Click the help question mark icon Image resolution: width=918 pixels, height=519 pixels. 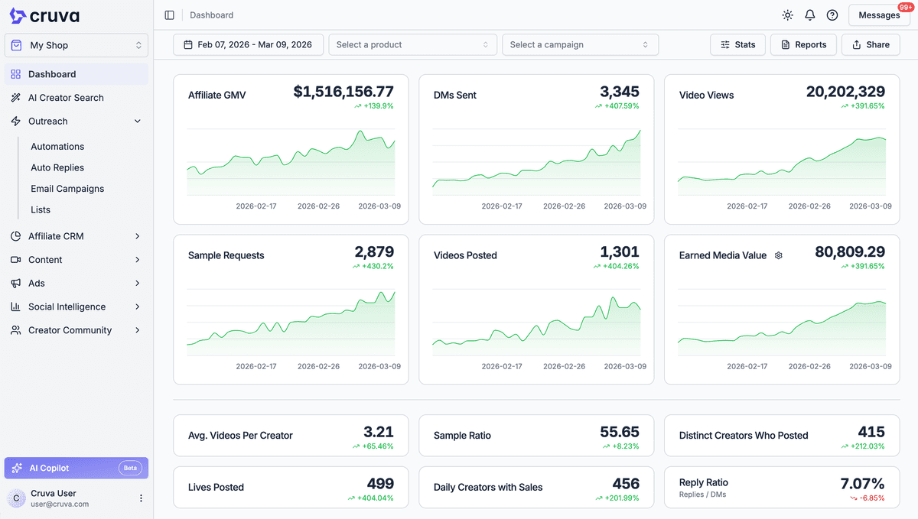tap(832, 15)
